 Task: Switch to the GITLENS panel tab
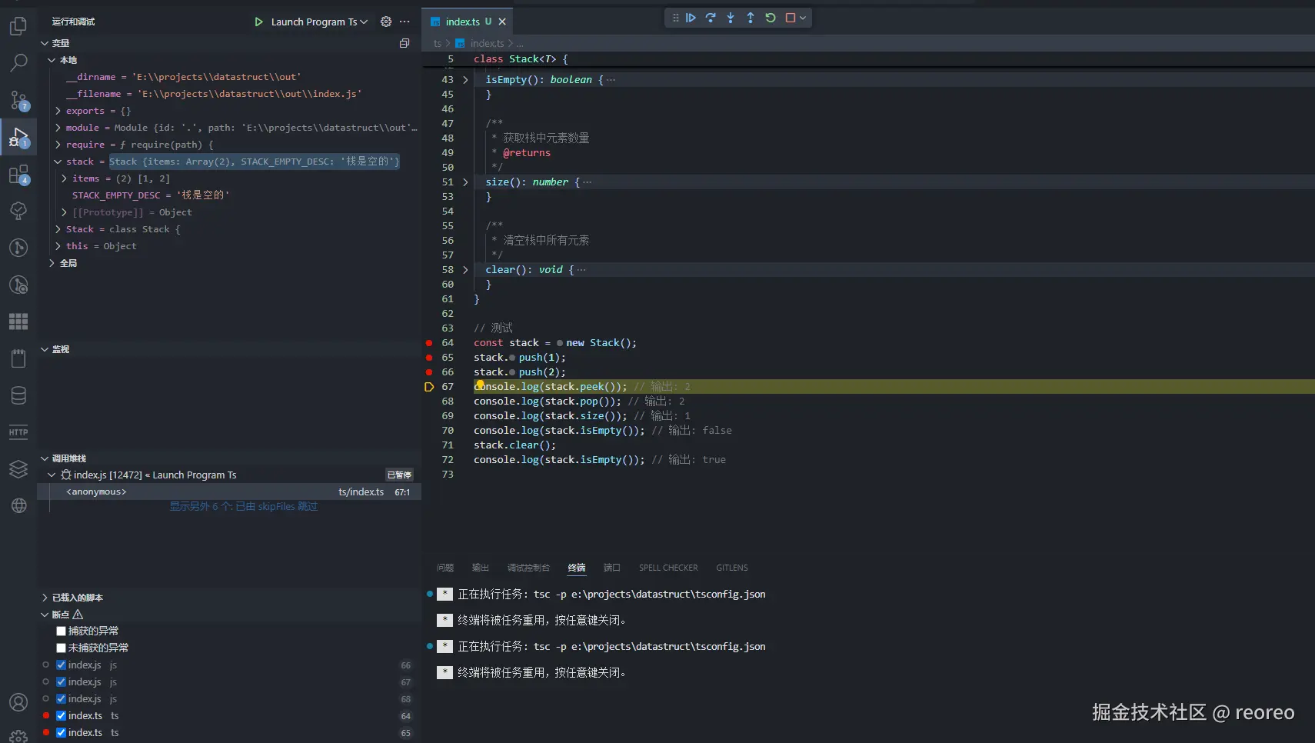[731, 568]
